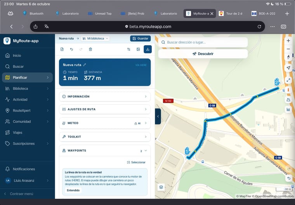Go to Inicio in sidebar

click(27, 56)
